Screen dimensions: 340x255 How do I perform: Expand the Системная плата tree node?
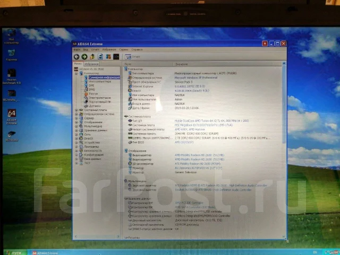click(76, 110)
